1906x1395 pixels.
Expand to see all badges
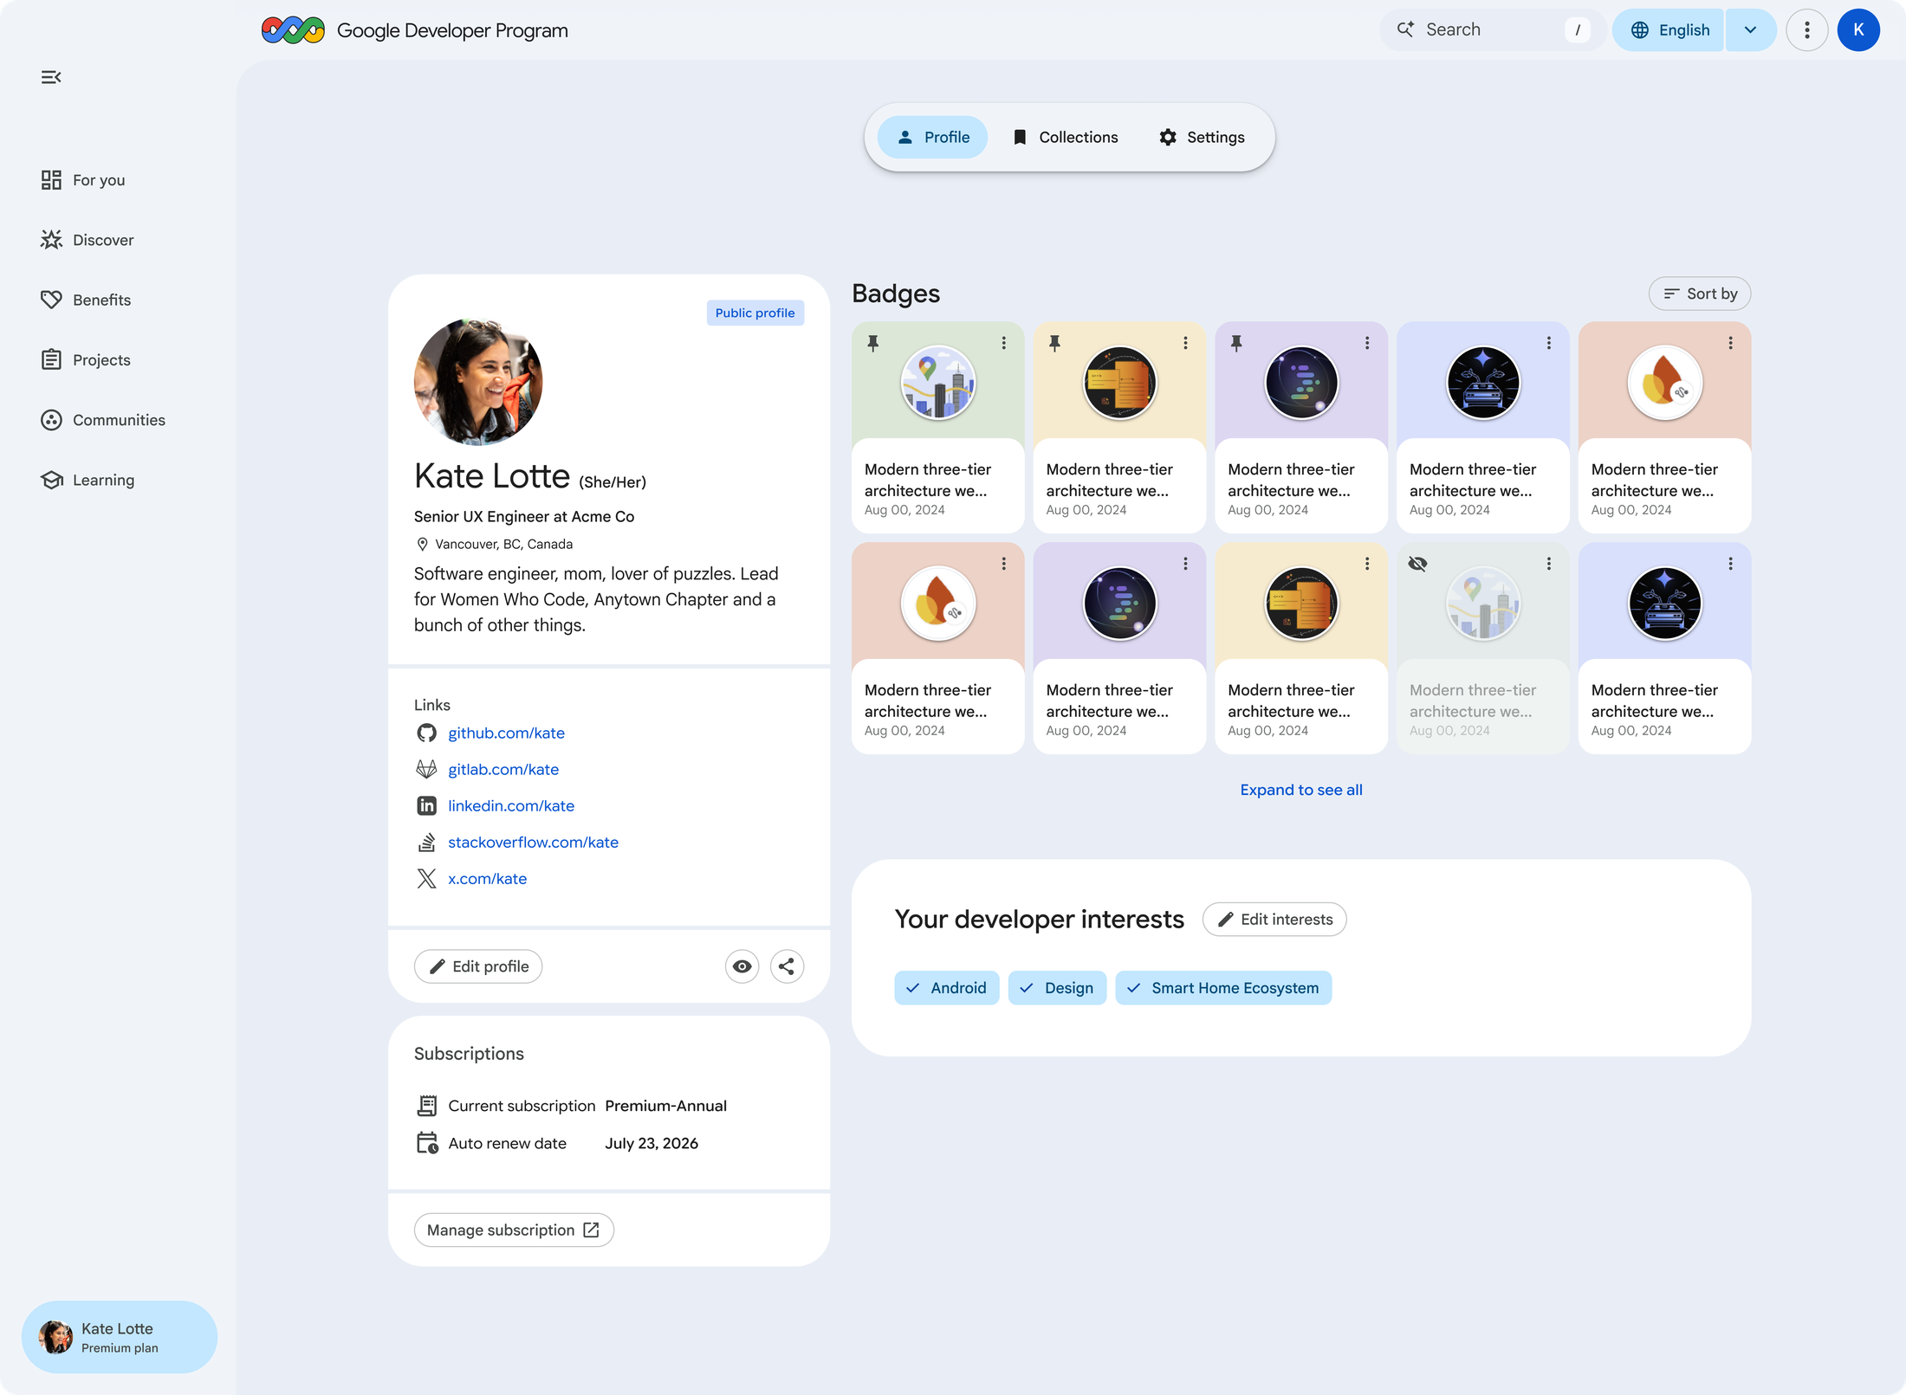coord(1300,789)
